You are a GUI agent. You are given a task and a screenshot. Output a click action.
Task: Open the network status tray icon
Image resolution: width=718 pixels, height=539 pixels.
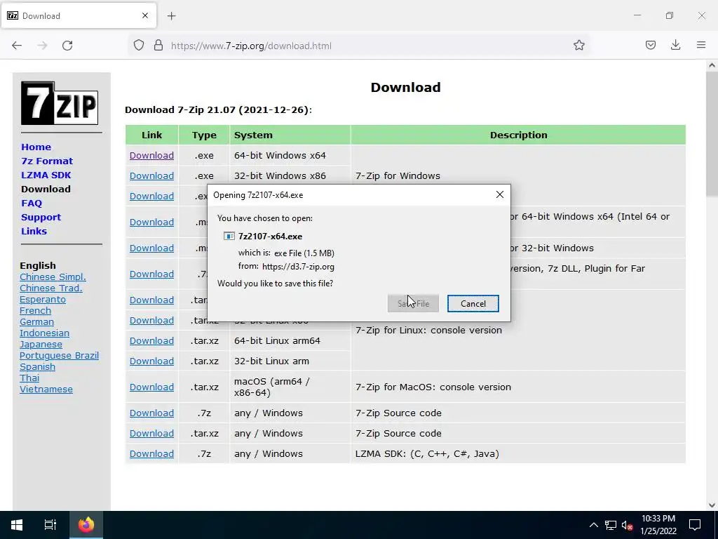pos(611,525)
